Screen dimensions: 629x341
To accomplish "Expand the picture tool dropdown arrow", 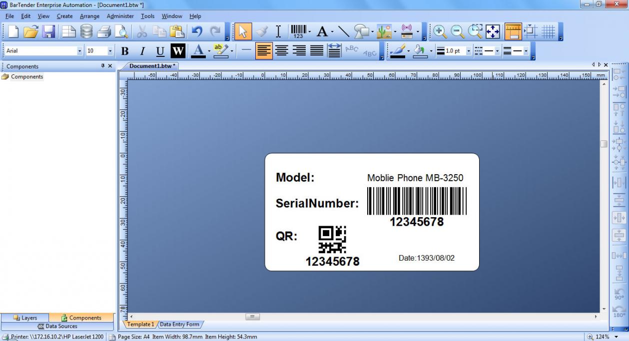I will [395, 32].
